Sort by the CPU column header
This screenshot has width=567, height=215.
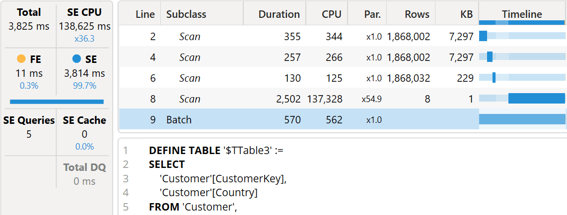tap(331, 14)
